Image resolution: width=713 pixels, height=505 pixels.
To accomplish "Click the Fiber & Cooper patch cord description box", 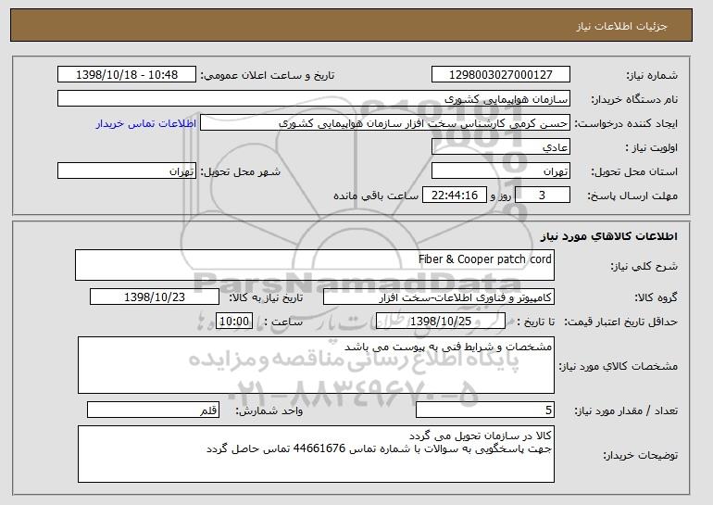I will tap(315, 265).
